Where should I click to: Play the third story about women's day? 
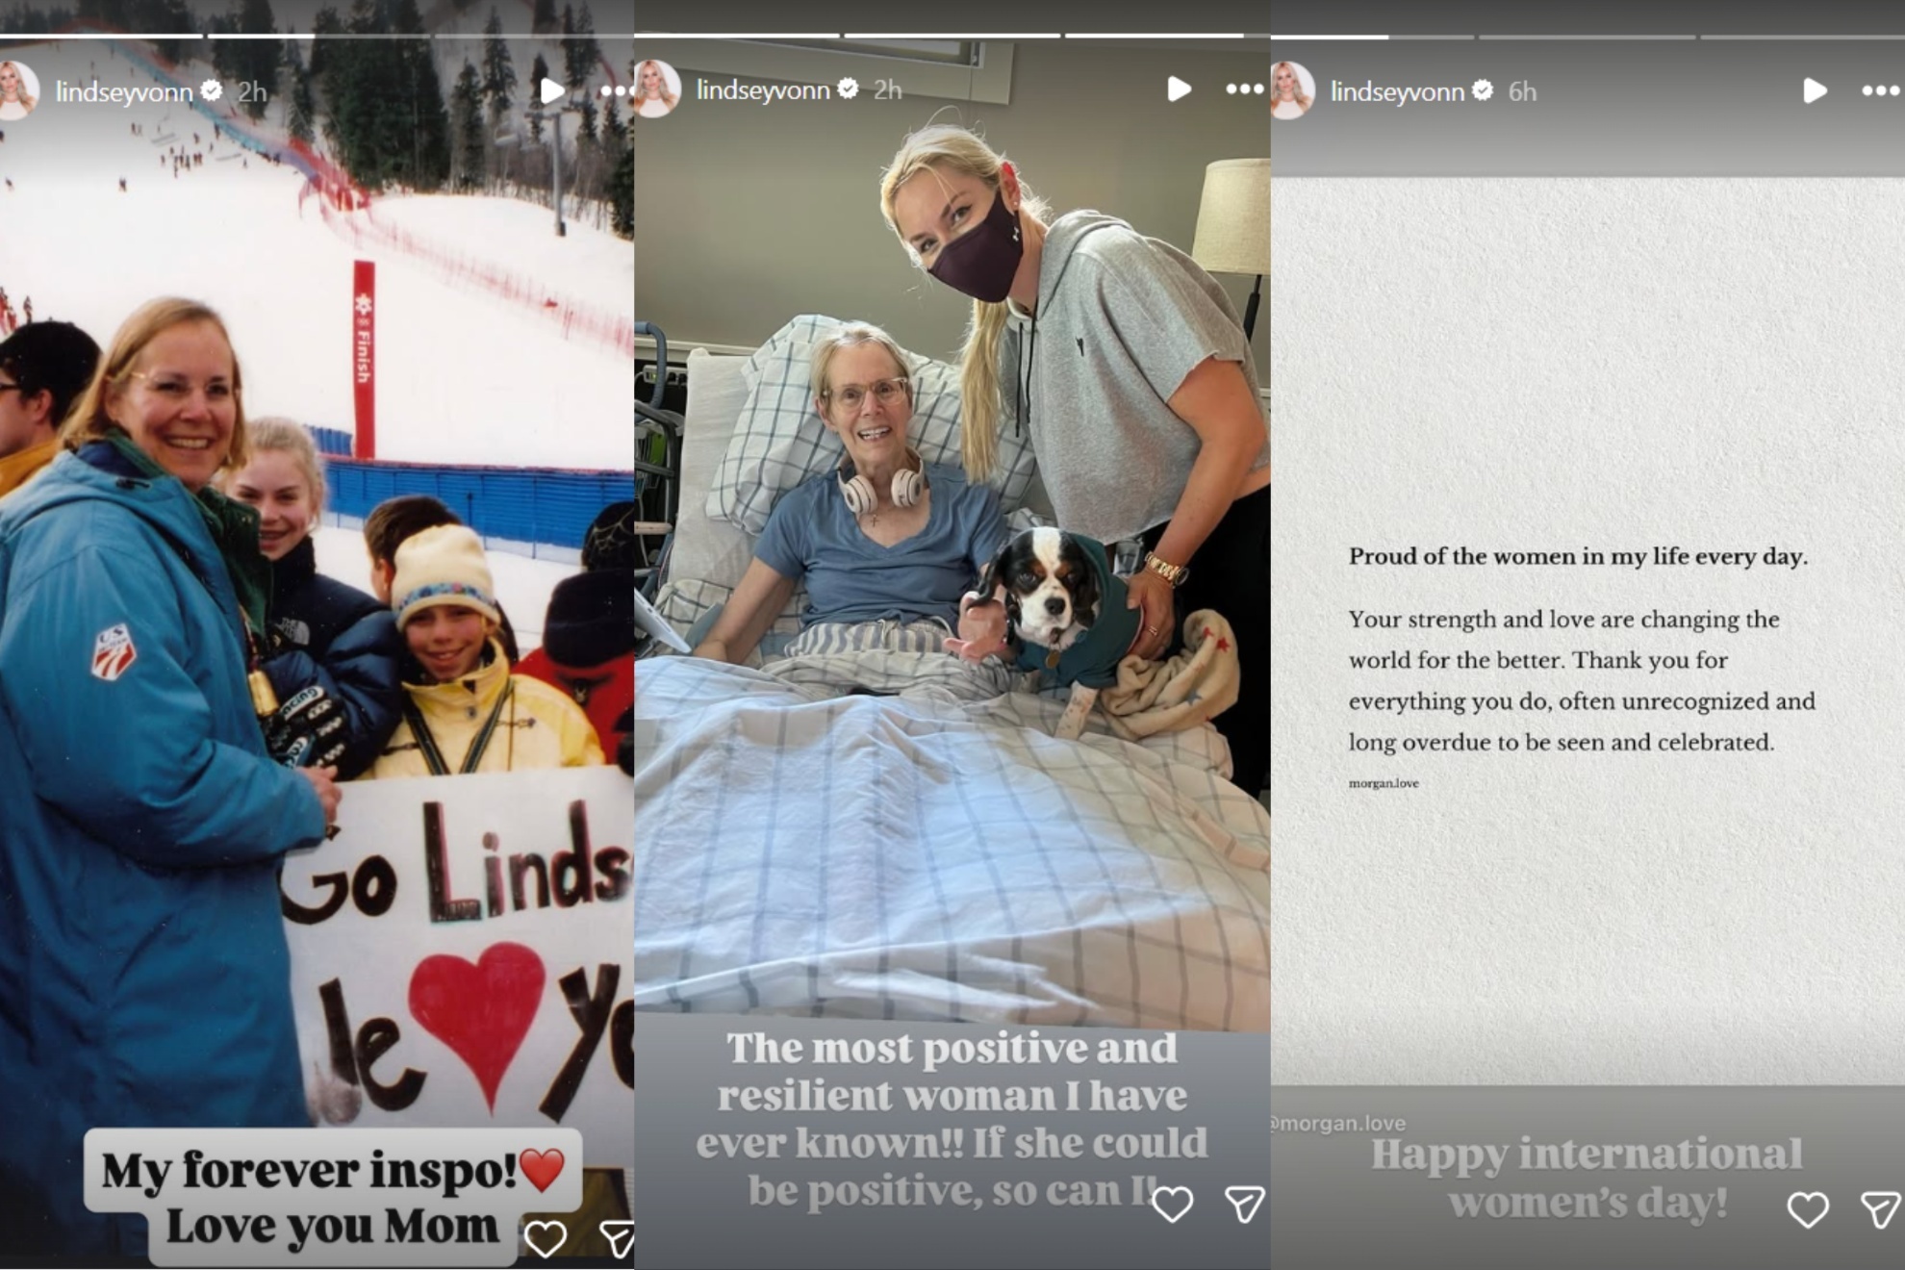point(1815,91)
